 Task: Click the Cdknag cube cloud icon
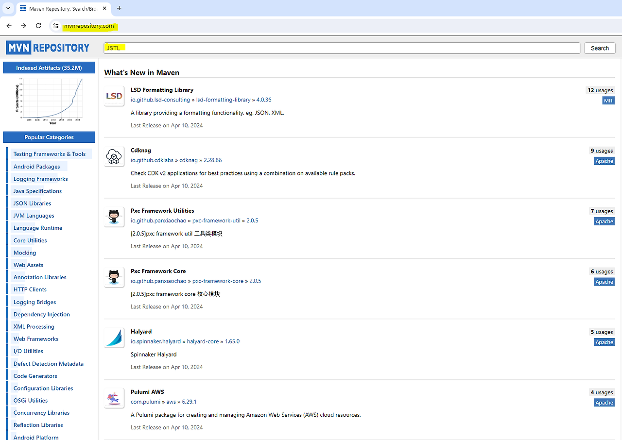click(x=114, y=156)
